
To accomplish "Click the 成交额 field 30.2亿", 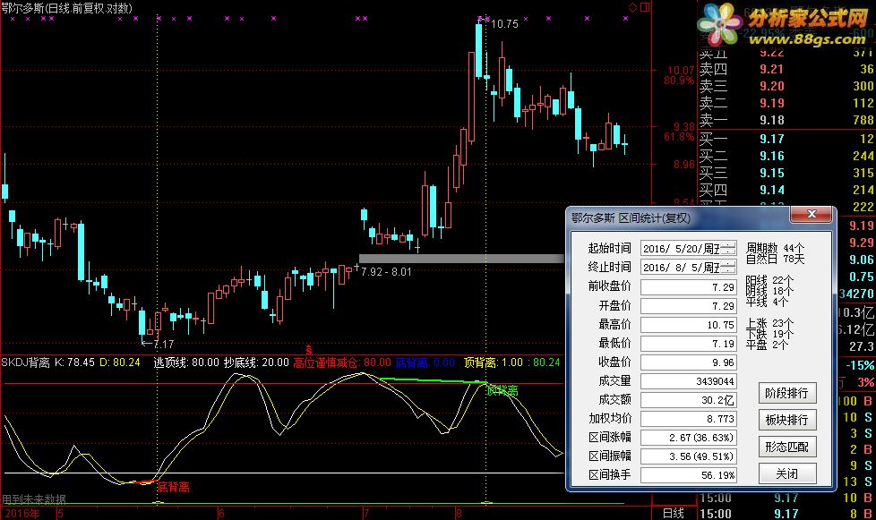I will [688, 400].
